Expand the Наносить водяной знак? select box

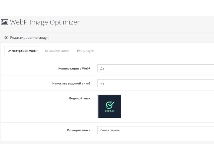coord(156,83)
